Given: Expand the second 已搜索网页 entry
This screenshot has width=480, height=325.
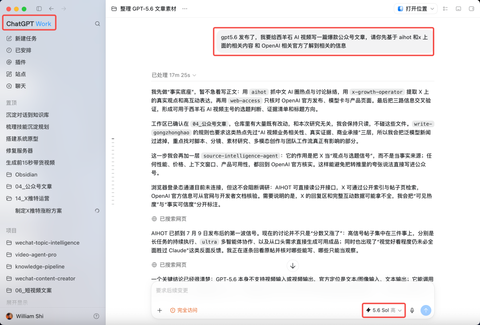Looking at the screenshot, I should 169,265.
